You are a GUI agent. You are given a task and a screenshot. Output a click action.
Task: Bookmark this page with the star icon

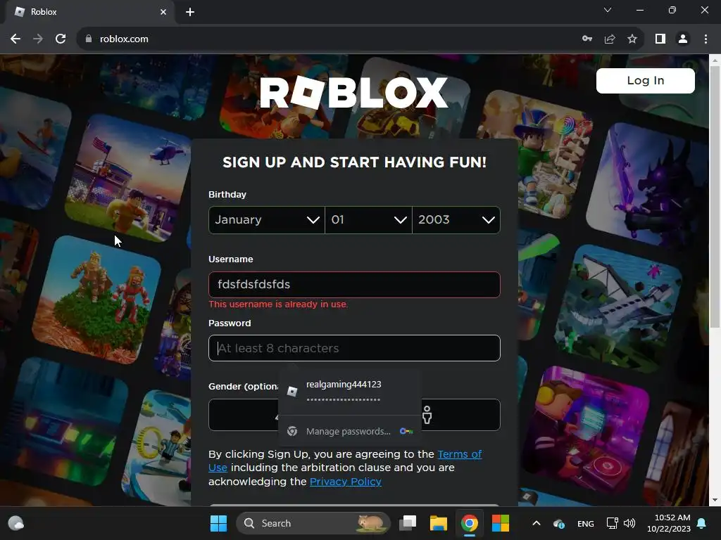tap(632, 39)
